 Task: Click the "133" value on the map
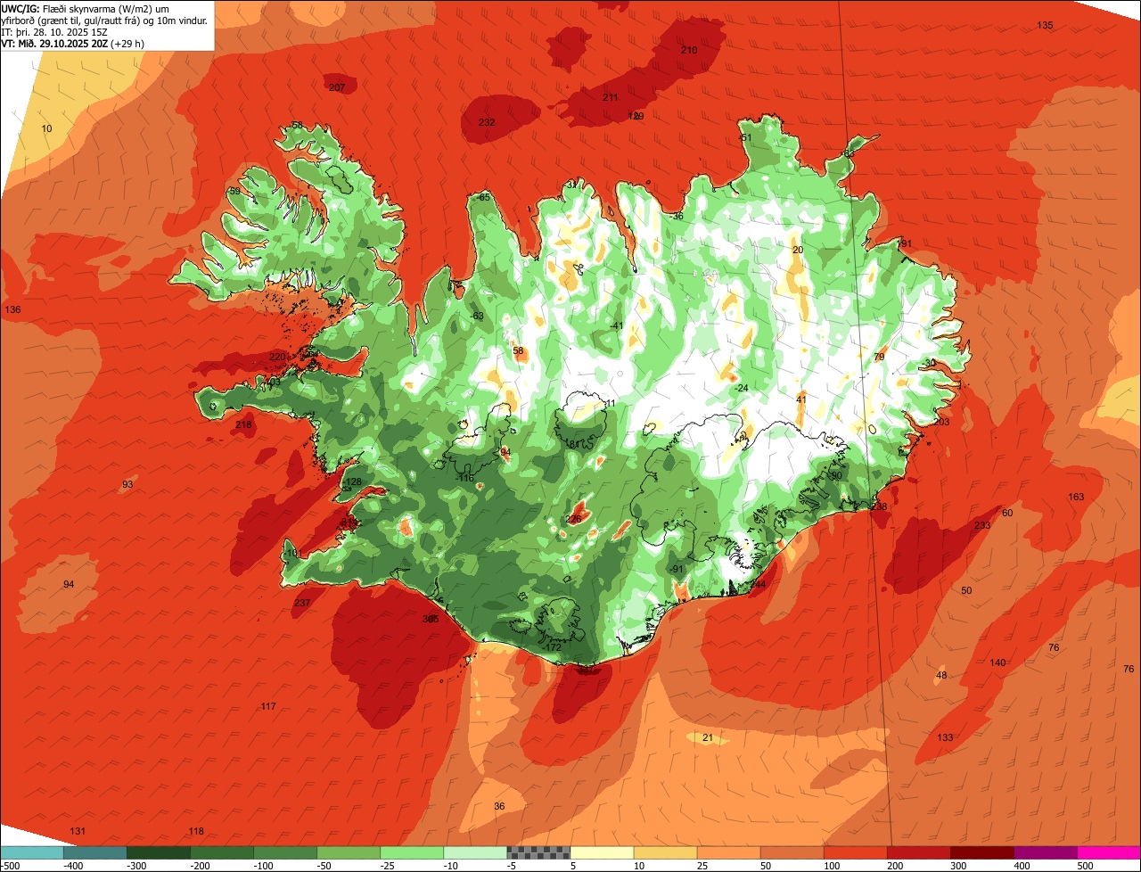point(945,737)
